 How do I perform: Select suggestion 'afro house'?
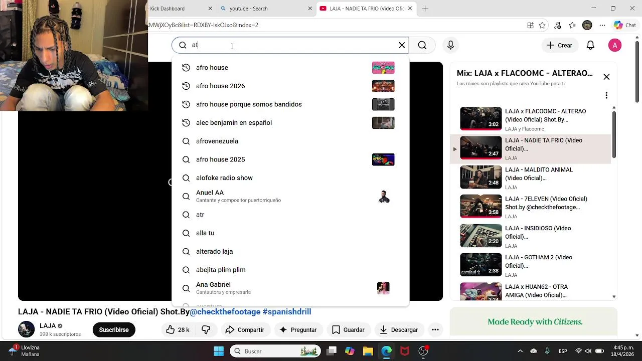pos(290,68)
